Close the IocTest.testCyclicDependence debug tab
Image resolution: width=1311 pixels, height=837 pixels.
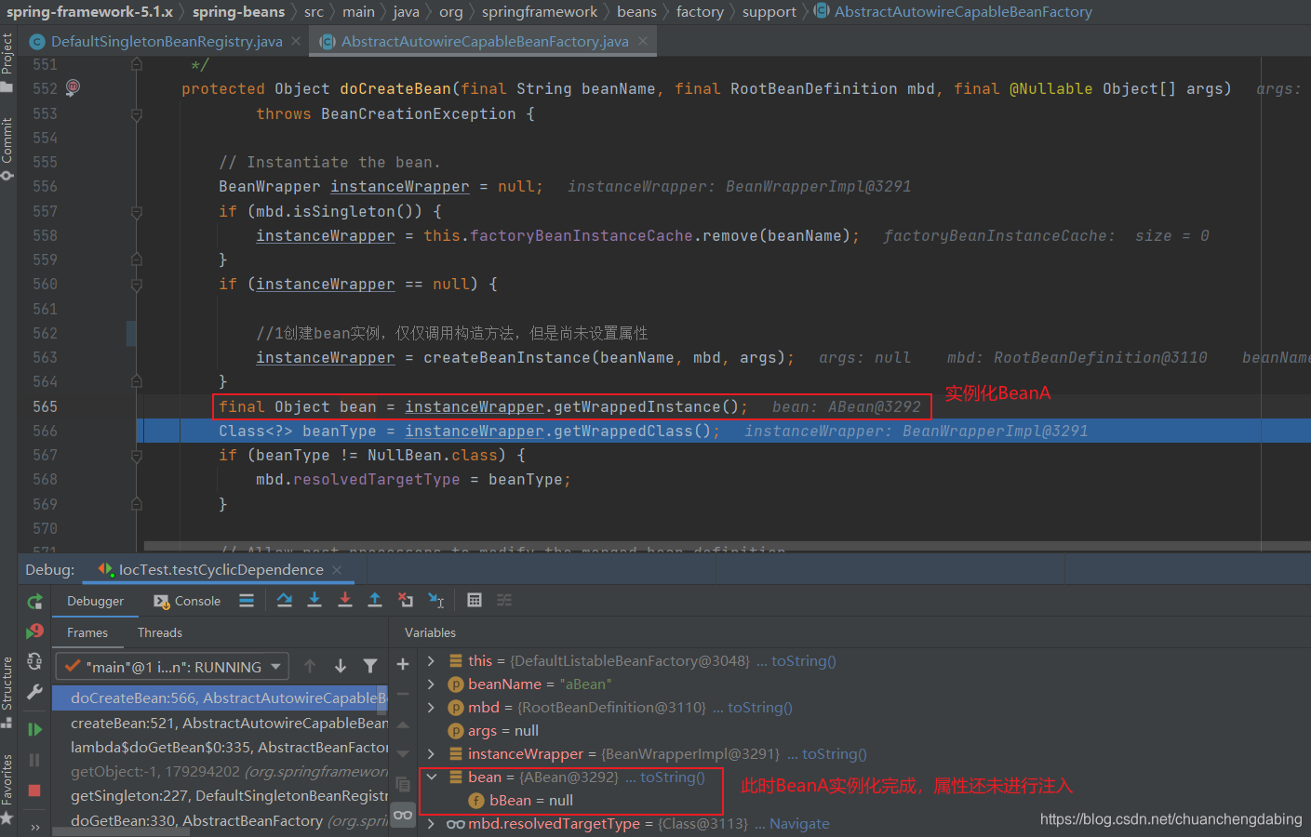337,570
